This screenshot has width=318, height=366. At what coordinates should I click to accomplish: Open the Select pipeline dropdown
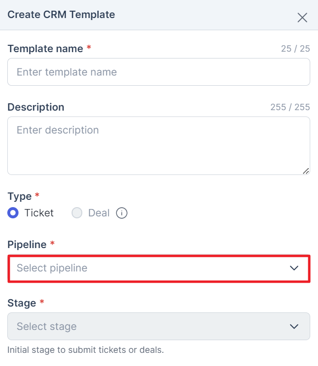pyautogui.click(x=159, y=269)
